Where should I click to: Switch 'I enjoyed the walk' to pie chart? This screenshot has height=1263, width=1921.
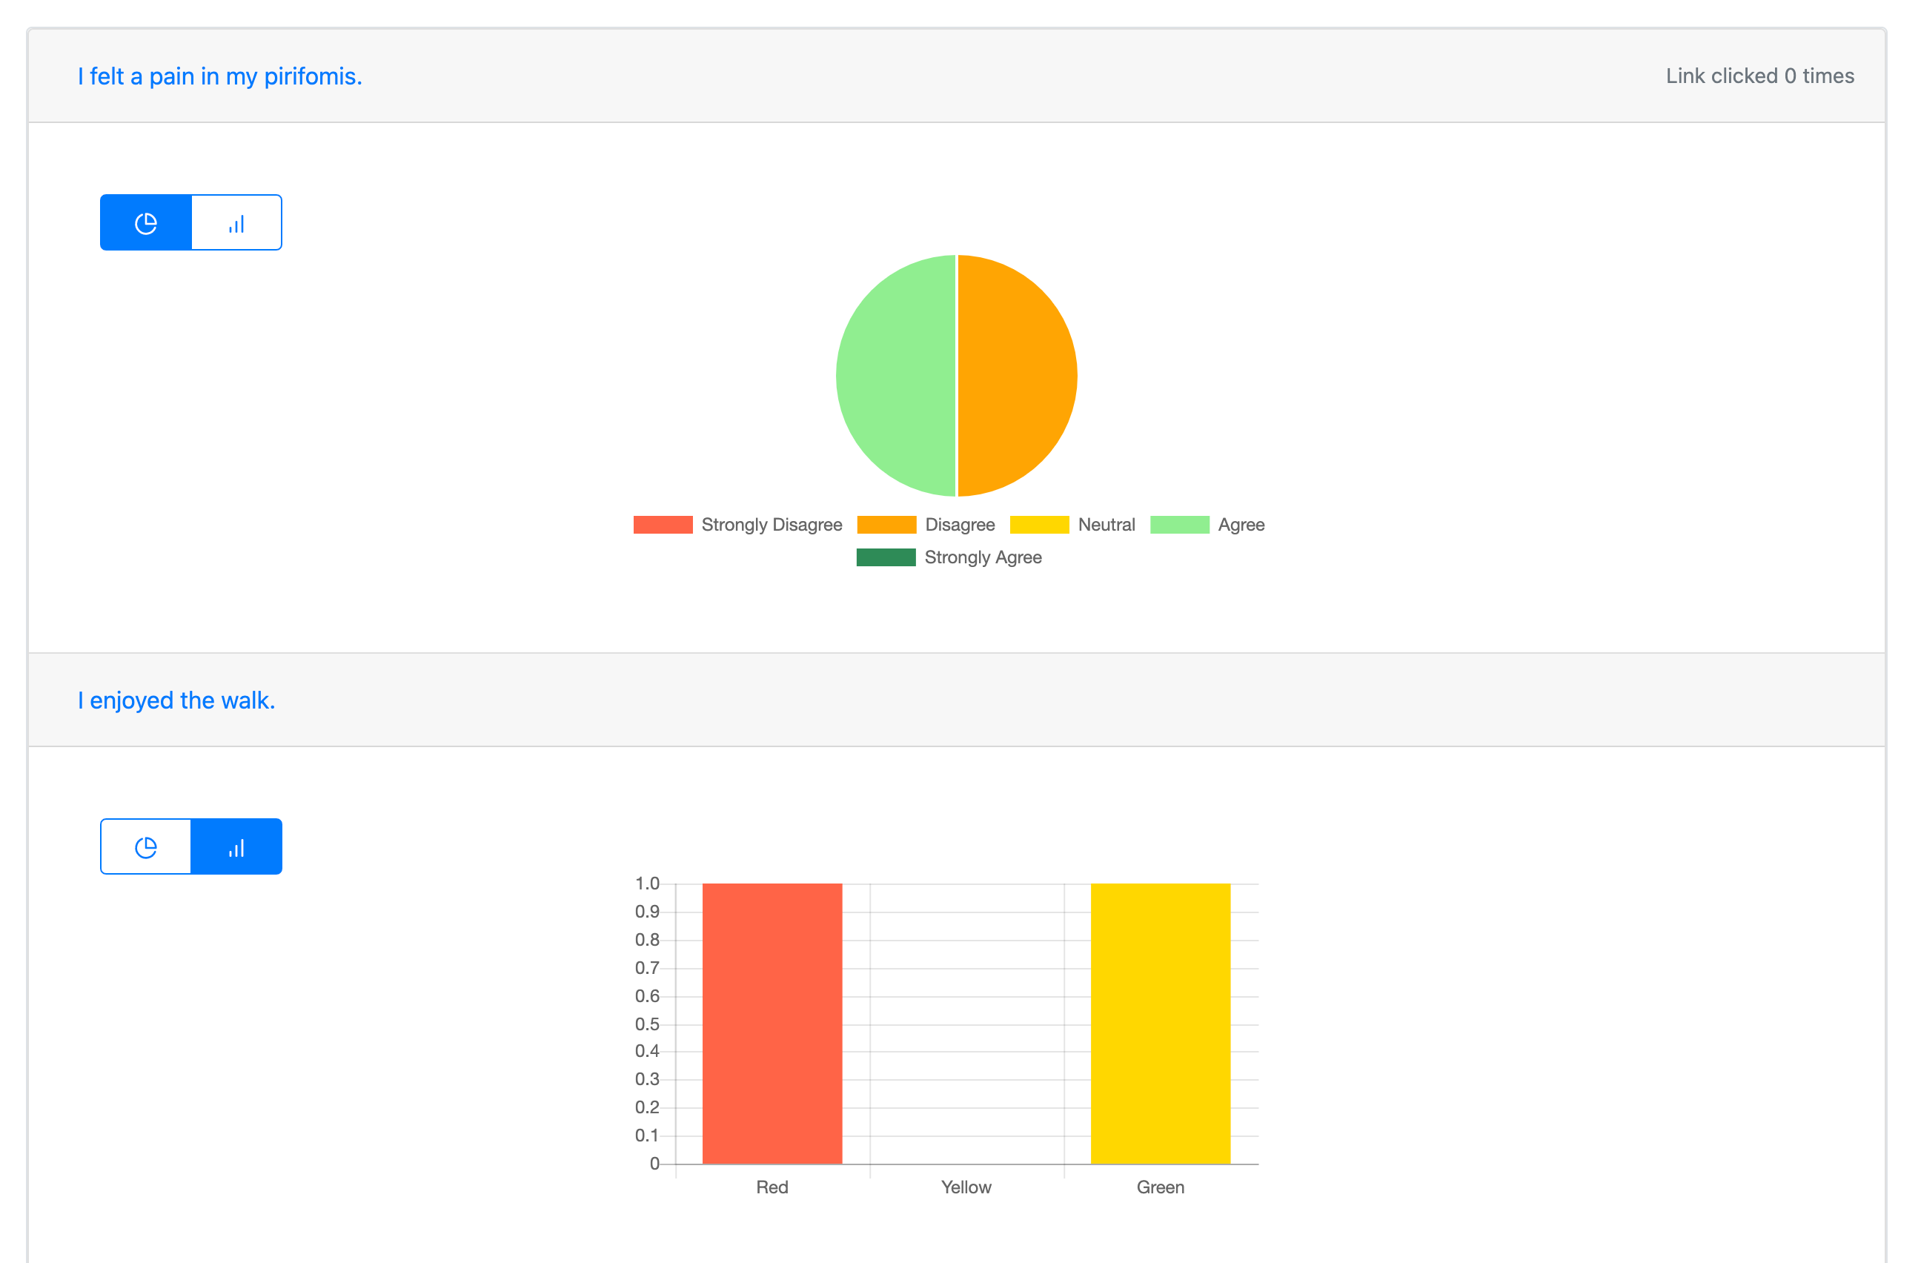[x=146, y=846]
